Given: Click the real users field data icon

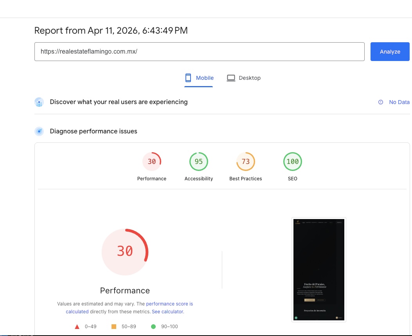Looking at the screenshot, I should [39, 102].
